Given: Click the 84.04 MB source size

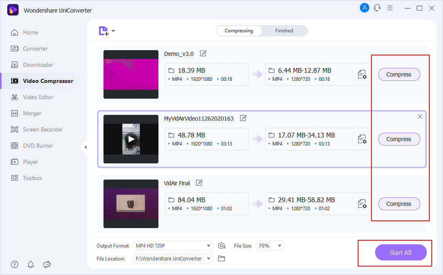Looking at the screenshot, I should (x=191, y=200).
